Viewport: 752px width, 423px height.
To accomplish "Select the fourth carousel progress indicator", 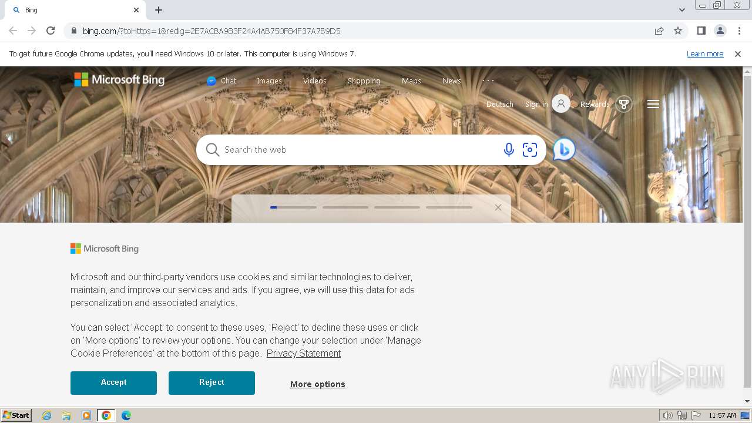I will point(449,207).
